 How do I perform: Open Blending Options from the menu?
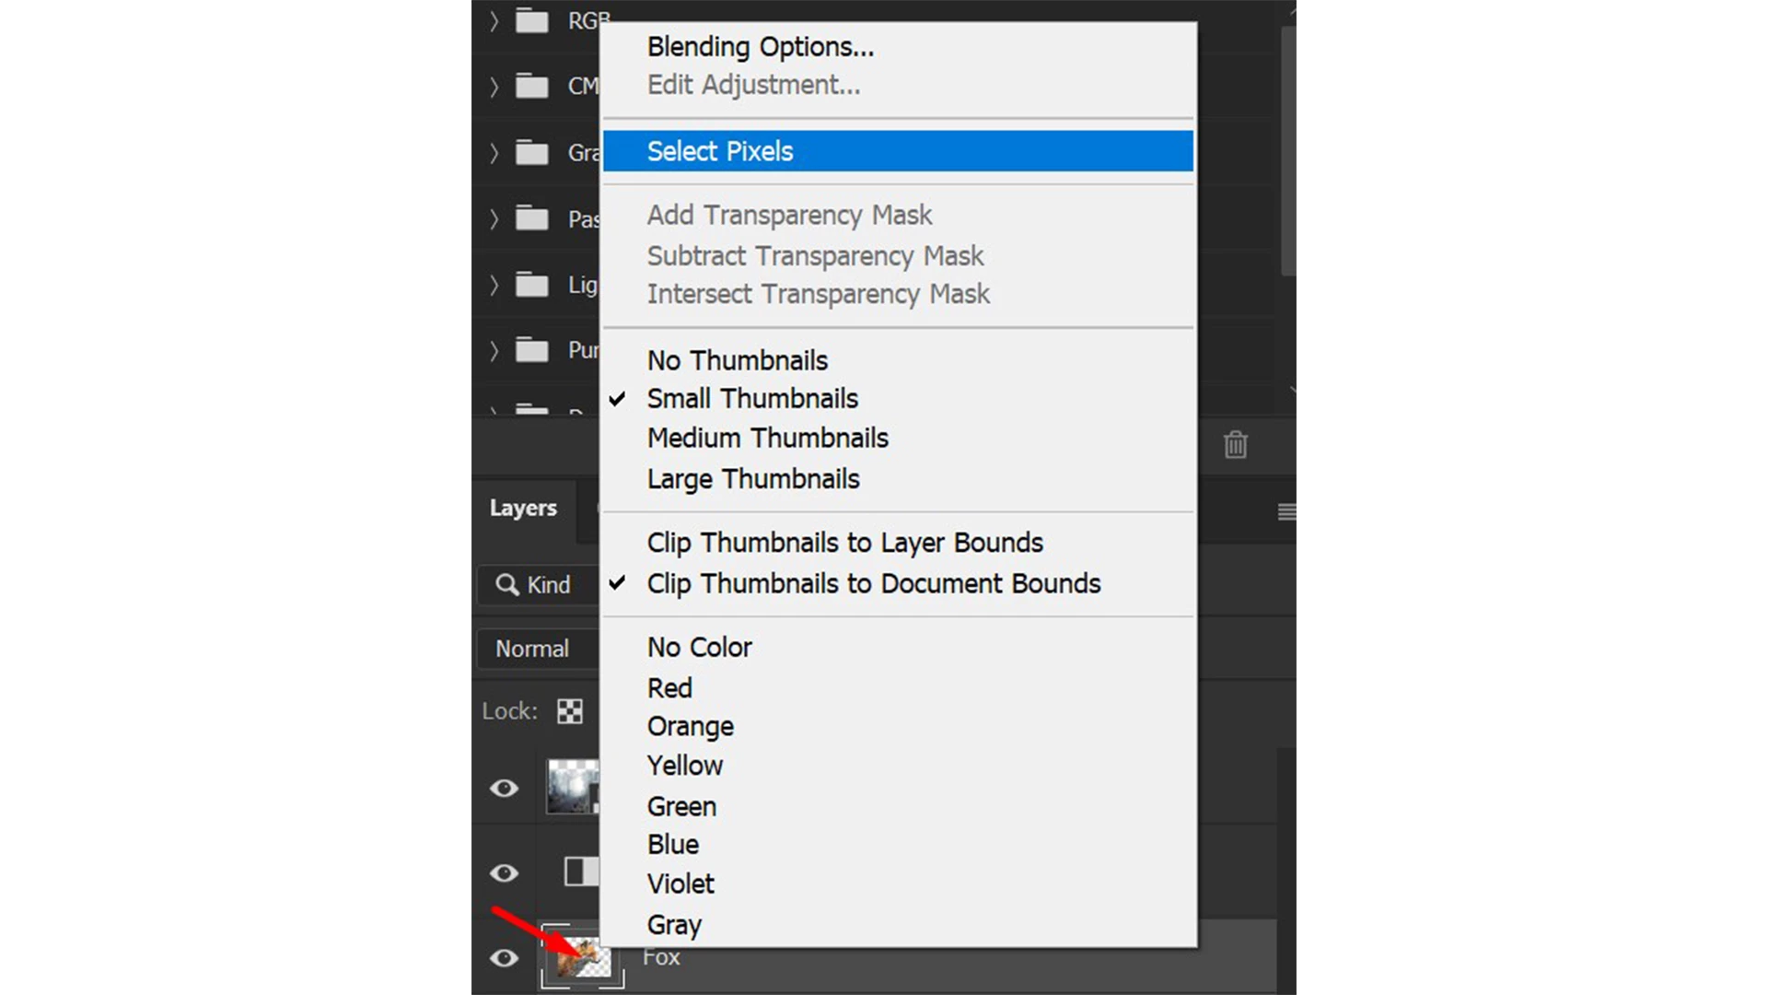click(x=761, y=47)
